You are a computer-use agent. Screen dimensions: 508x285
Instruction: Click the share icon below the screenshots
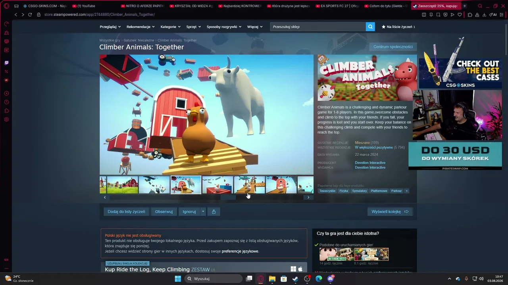pyautogui.click(x=214, y=212)
